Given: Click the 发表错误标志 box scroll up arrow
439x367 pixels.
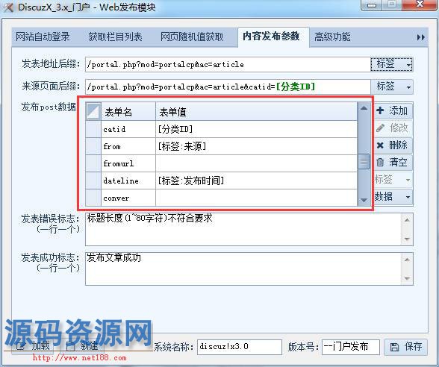Looking at the screenshot, I should (x=407, y=220).
